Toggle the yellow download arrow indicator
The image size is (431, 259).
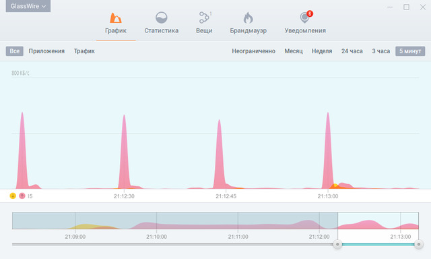coord(13,196)
